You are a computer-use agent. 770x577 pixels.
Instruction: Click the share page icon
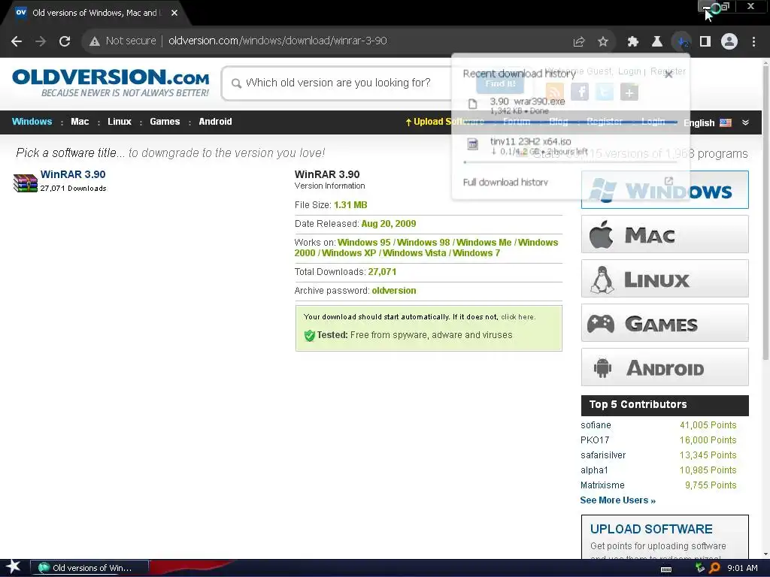[x=579, y=42]
